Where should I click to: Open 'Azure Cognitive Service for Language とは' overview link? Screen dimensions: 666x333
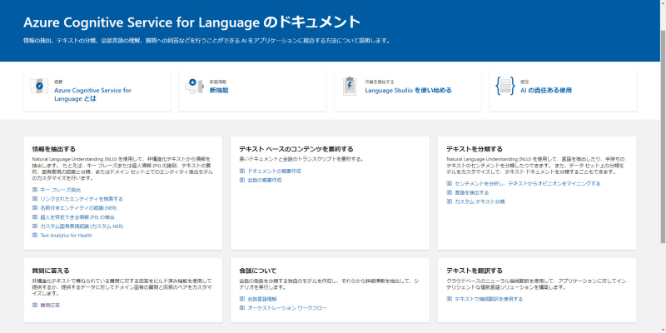pos(92,94)
